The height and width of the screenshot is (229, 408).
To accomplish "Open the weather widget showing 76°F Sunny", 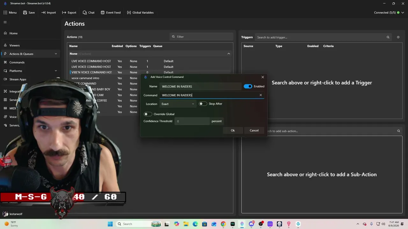I will pos(11,224).
